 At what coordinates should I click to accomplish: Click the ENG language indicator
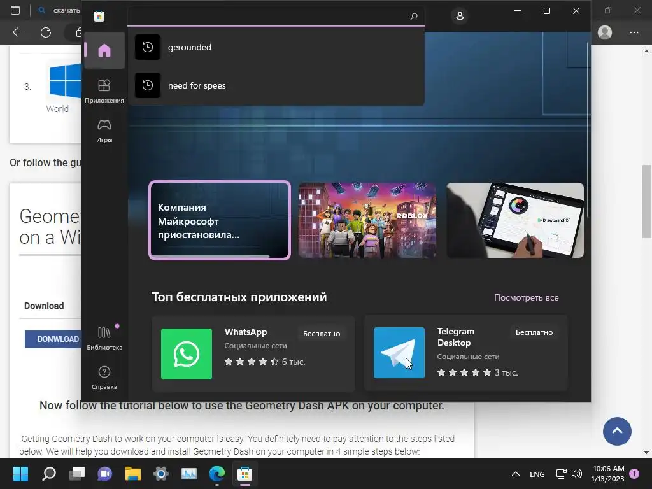[537, 474]
